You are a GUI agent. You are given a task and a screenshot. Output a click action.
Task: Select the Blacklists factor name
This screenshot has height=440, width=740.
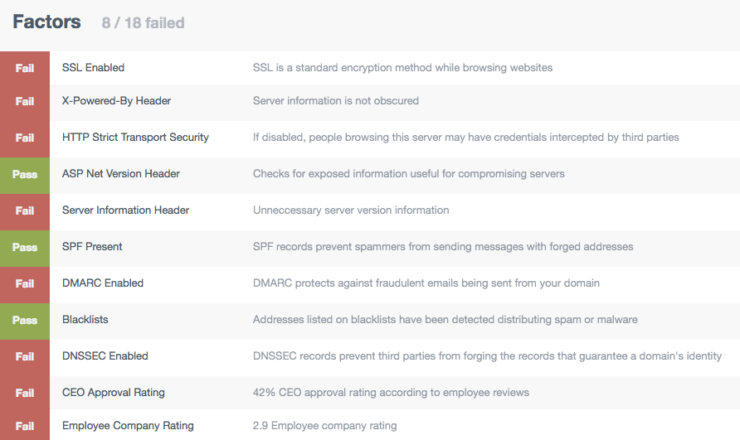tap(85, 319)
